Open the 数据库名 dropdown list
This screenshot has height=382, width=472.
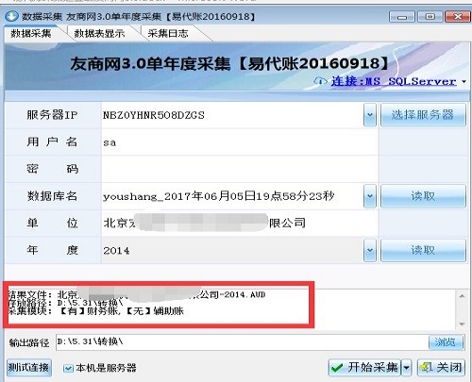pos(370,196)
